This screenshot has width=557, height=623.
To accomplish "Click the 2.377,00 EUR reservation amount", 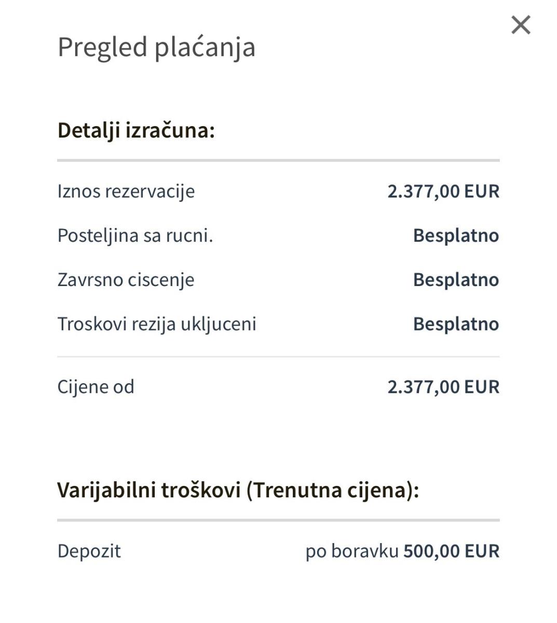I will [443, 191].
